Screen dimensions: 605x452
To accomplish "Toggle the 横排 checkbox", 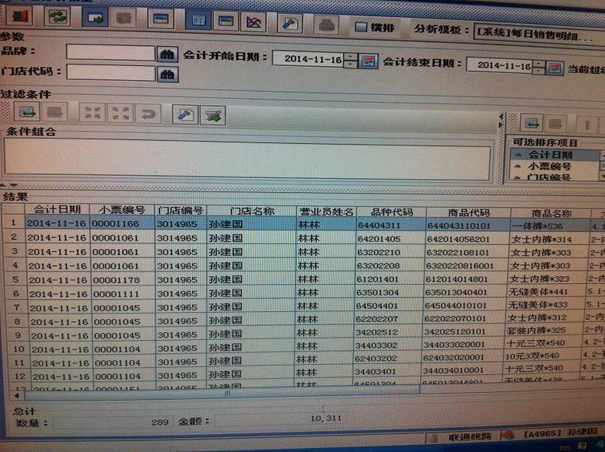I will [x=361, y=27].
